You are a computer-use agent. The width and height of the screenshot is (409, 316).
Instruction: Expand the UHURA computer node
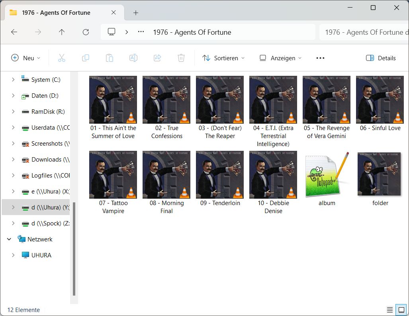tap(13, 255)
